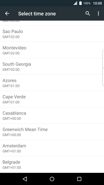The image size is (104, 185).
Task: Select Sao Paulo time zone
Action: pyautogui.click(x=52, y=34)
